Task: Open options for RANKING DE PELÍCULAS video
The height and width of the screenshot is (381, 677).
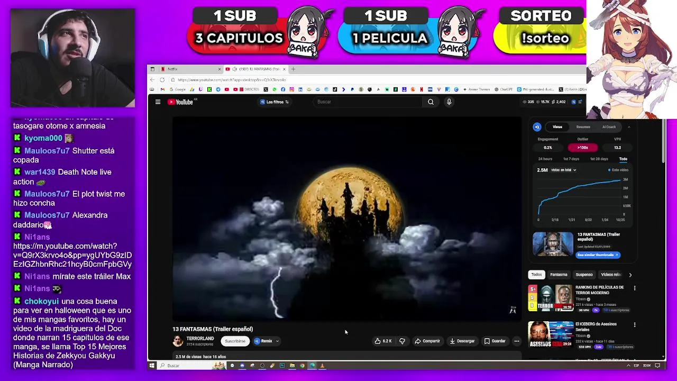Action: click(635, 288)
